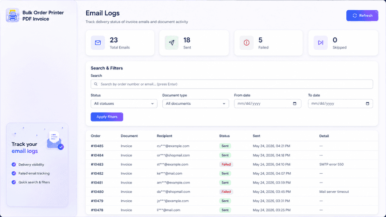
Task: Select order #10484
Action: pyautogui.click(x=97, y=155)
